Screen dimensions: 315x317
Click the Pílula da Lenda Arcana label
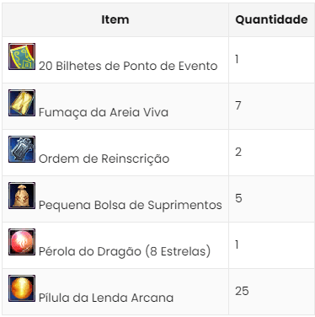[106, 298]
